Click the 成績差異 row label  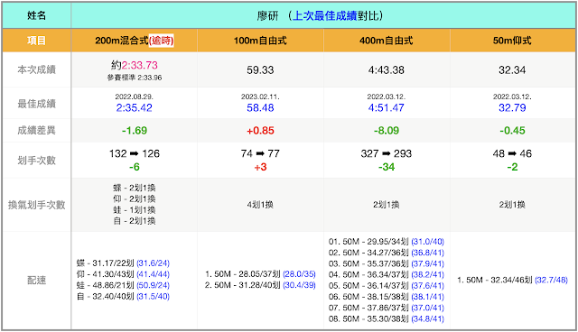pyautogui.click(x=36, y=130)
